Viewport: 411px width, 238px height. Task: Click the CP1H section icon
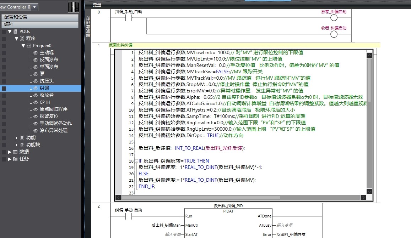coord(36,102)
